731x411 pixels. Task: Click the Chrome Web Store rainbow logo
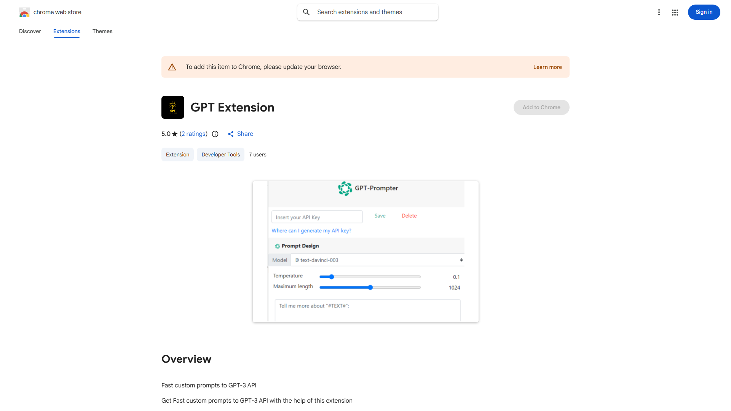click(24, 13)
